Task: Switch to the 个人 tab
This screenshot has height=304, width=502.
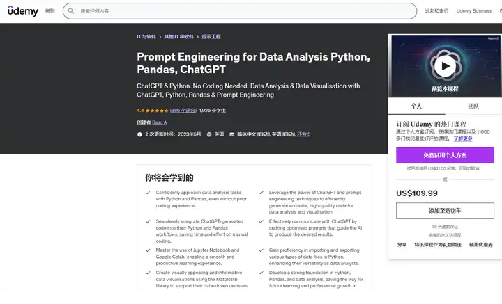Action: pos(416,106)
